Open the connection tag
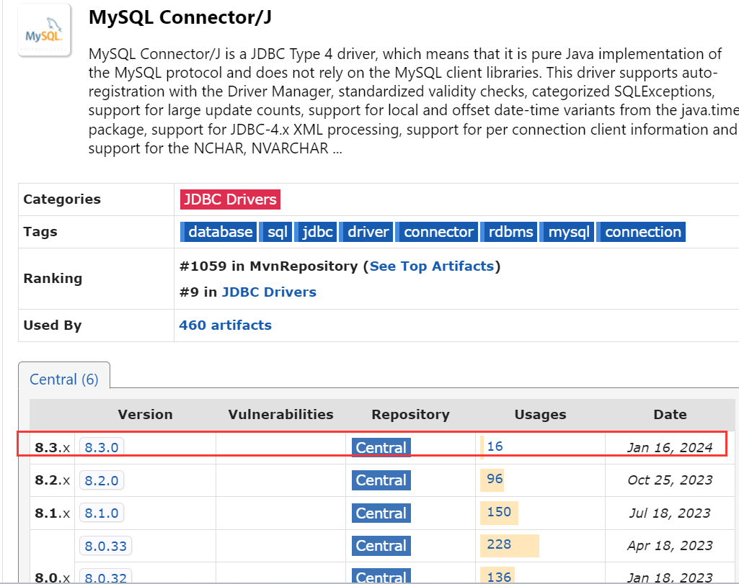Image resolution: width=739 pixels, height=584 pixels. pos(642,232)
